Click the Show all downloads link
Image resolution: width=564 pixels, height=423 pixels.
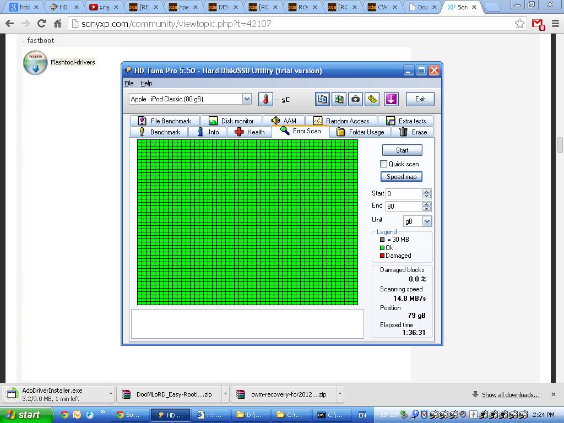(511, 395)
